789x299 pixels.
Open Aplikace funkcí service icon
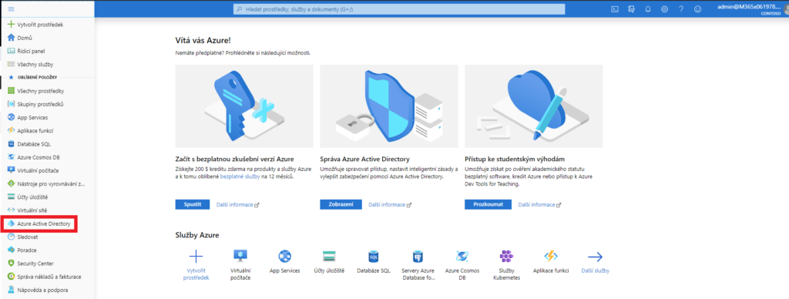[551, 256]
